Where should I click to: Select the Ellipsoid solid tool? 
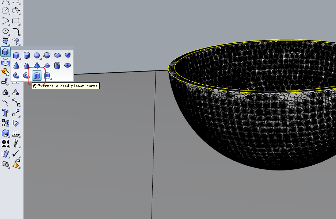[x=57, y=55]
